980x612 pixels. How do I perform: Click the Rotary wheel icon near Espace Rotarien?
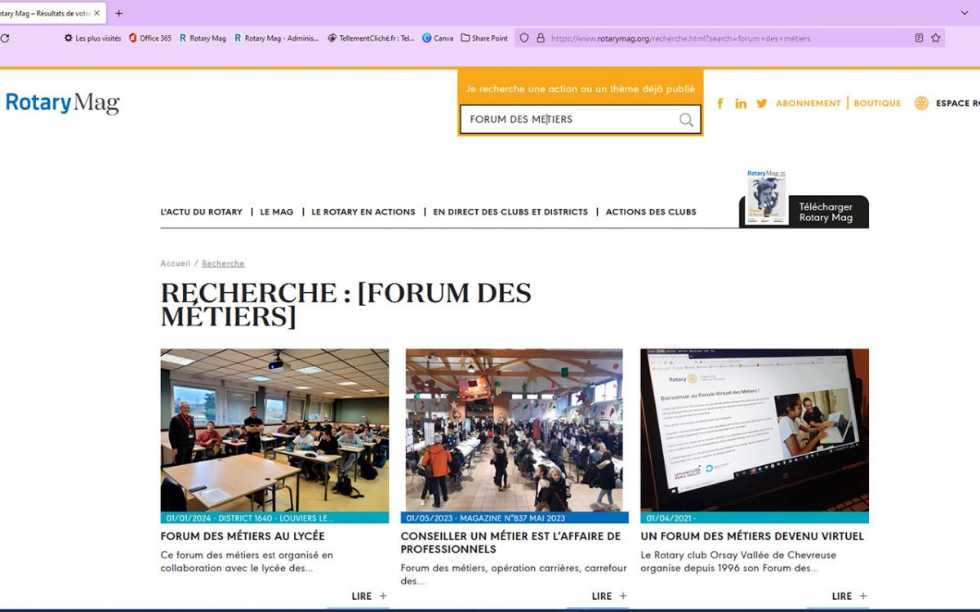(921, 103)
